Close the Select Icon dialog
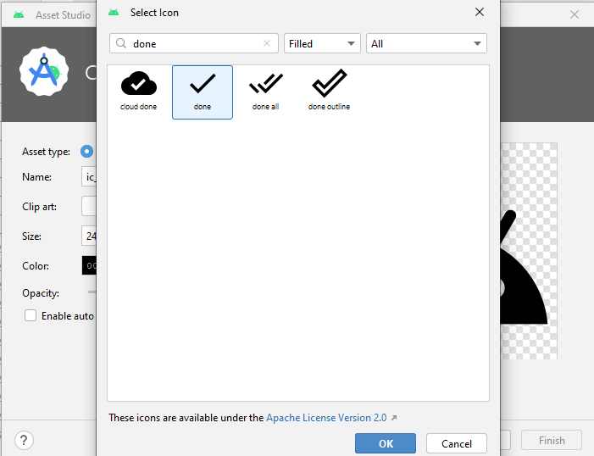Viewport: 594px width, 456px height. 480,13
